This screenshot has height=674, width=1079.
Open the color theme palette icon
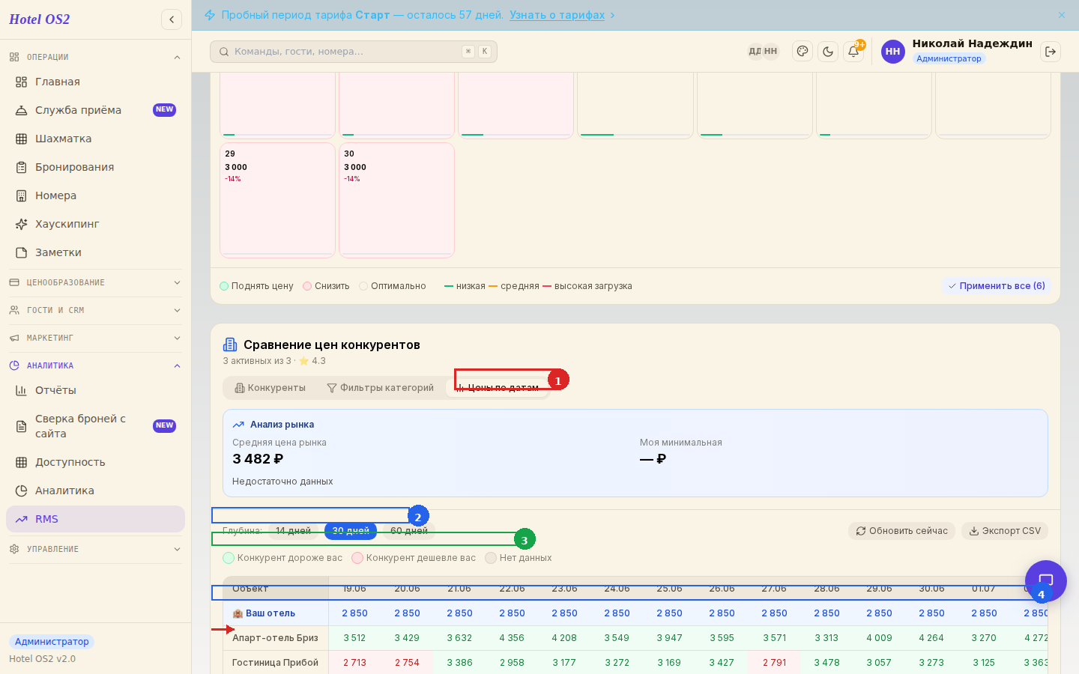click(803, 52)
